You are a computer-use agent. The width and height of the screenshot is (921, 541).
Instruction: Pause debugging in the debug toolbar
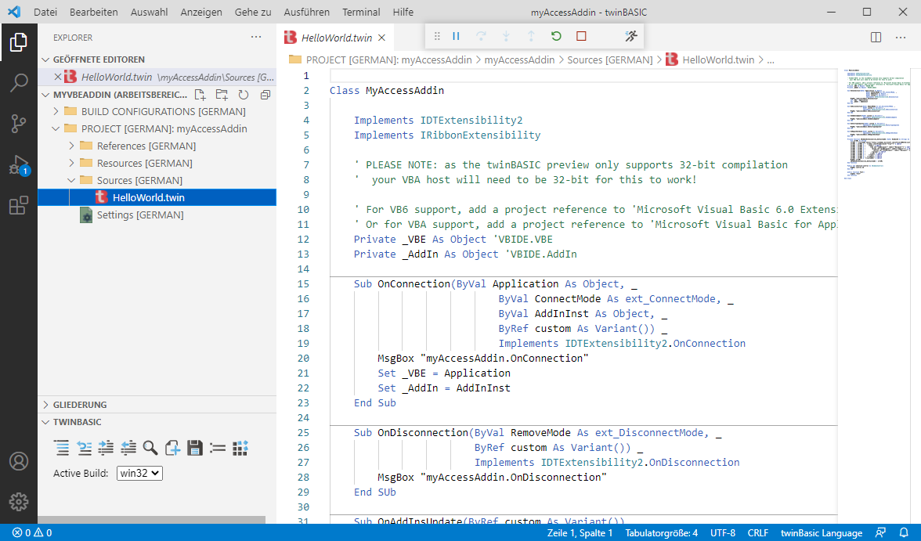(456, 36)
